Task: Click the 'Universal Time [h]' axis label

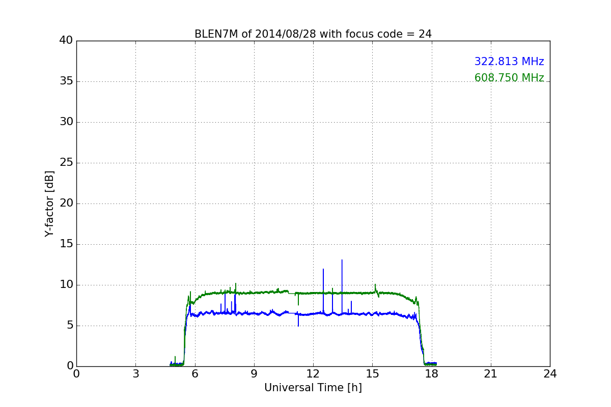Action: (x=313, y=388)
